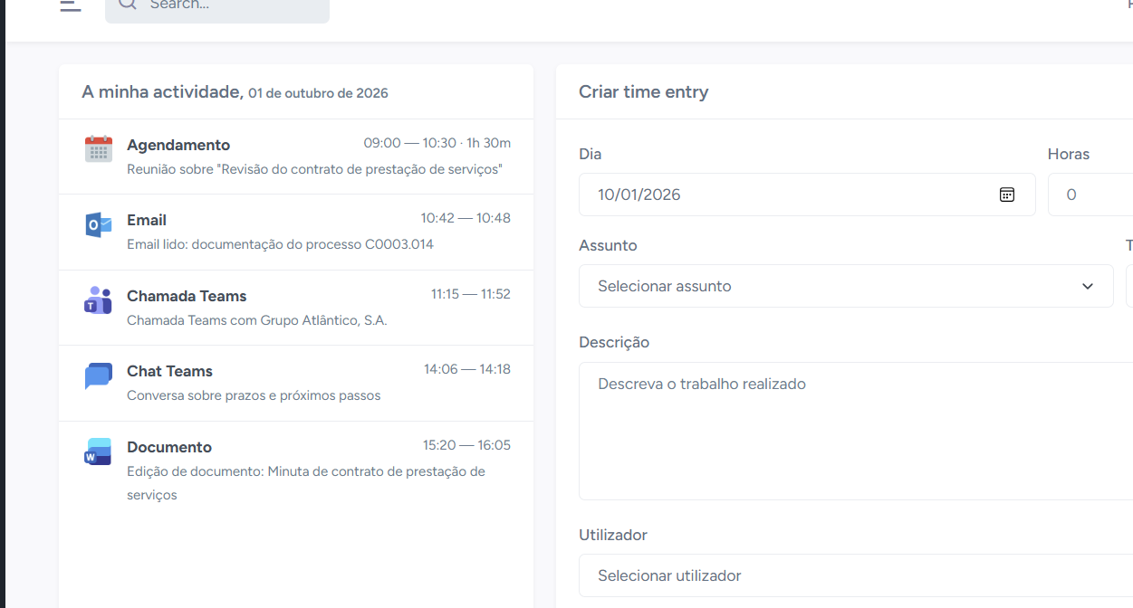
Task: Click the Outlook Email icon
Action: pos(98,224)
